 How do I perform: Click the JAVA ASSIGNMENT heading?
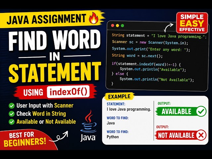46,19
